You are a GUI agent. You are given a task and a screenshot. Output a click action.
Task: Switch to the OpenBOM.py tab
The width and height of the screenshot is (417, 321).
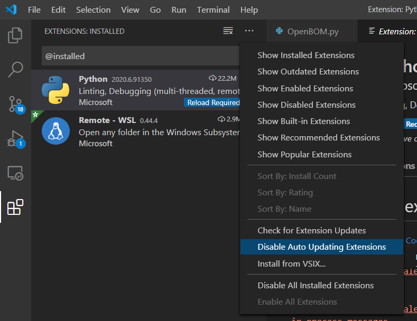pos(312,31)
